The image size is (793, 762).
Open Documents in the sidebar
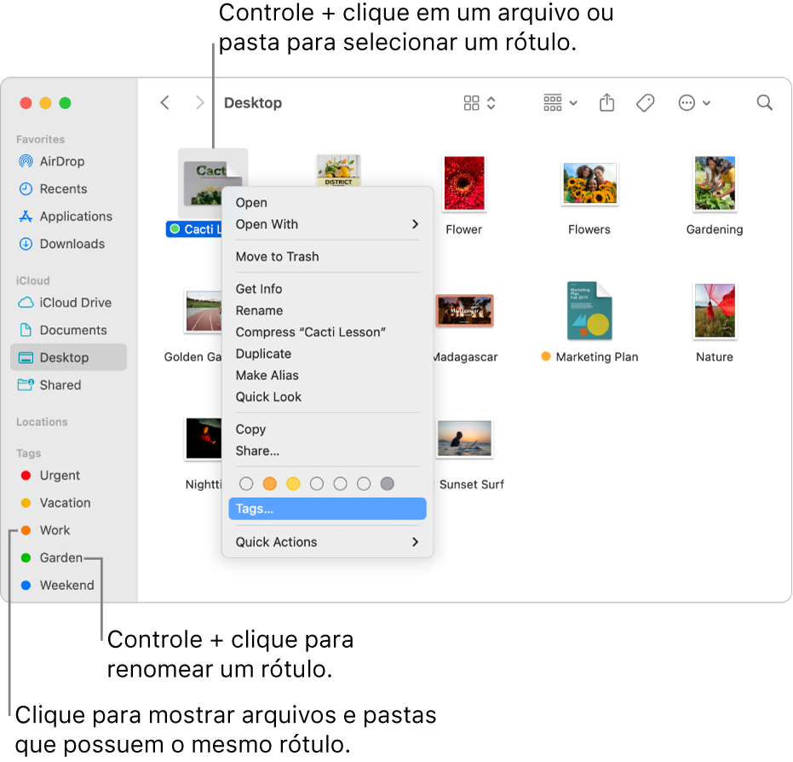click(68, 330)
